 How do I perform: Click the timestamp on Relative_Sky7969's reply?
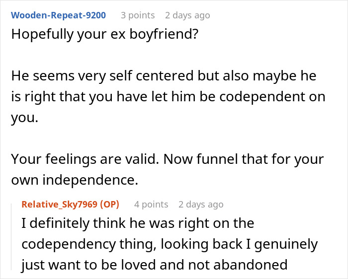coord(201,205)
